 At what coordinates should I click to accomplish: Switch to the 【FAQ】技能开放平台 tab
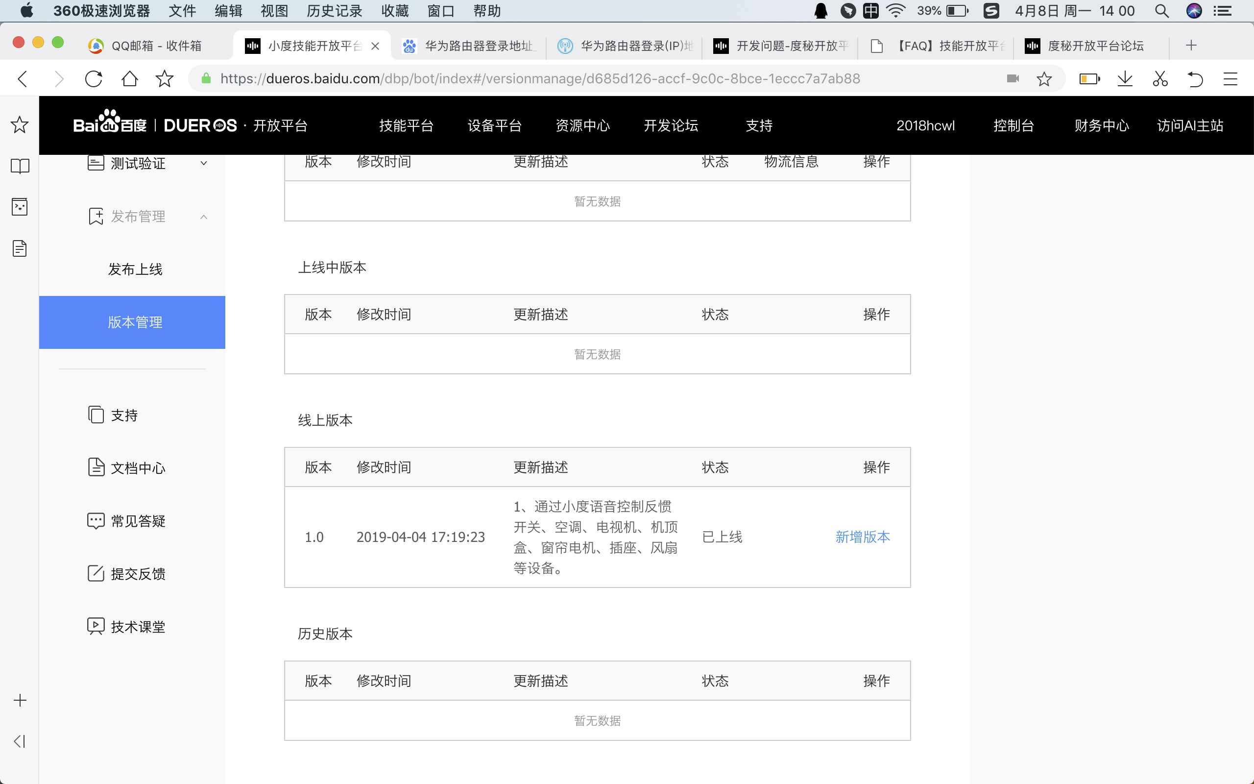tap(937, 46)
